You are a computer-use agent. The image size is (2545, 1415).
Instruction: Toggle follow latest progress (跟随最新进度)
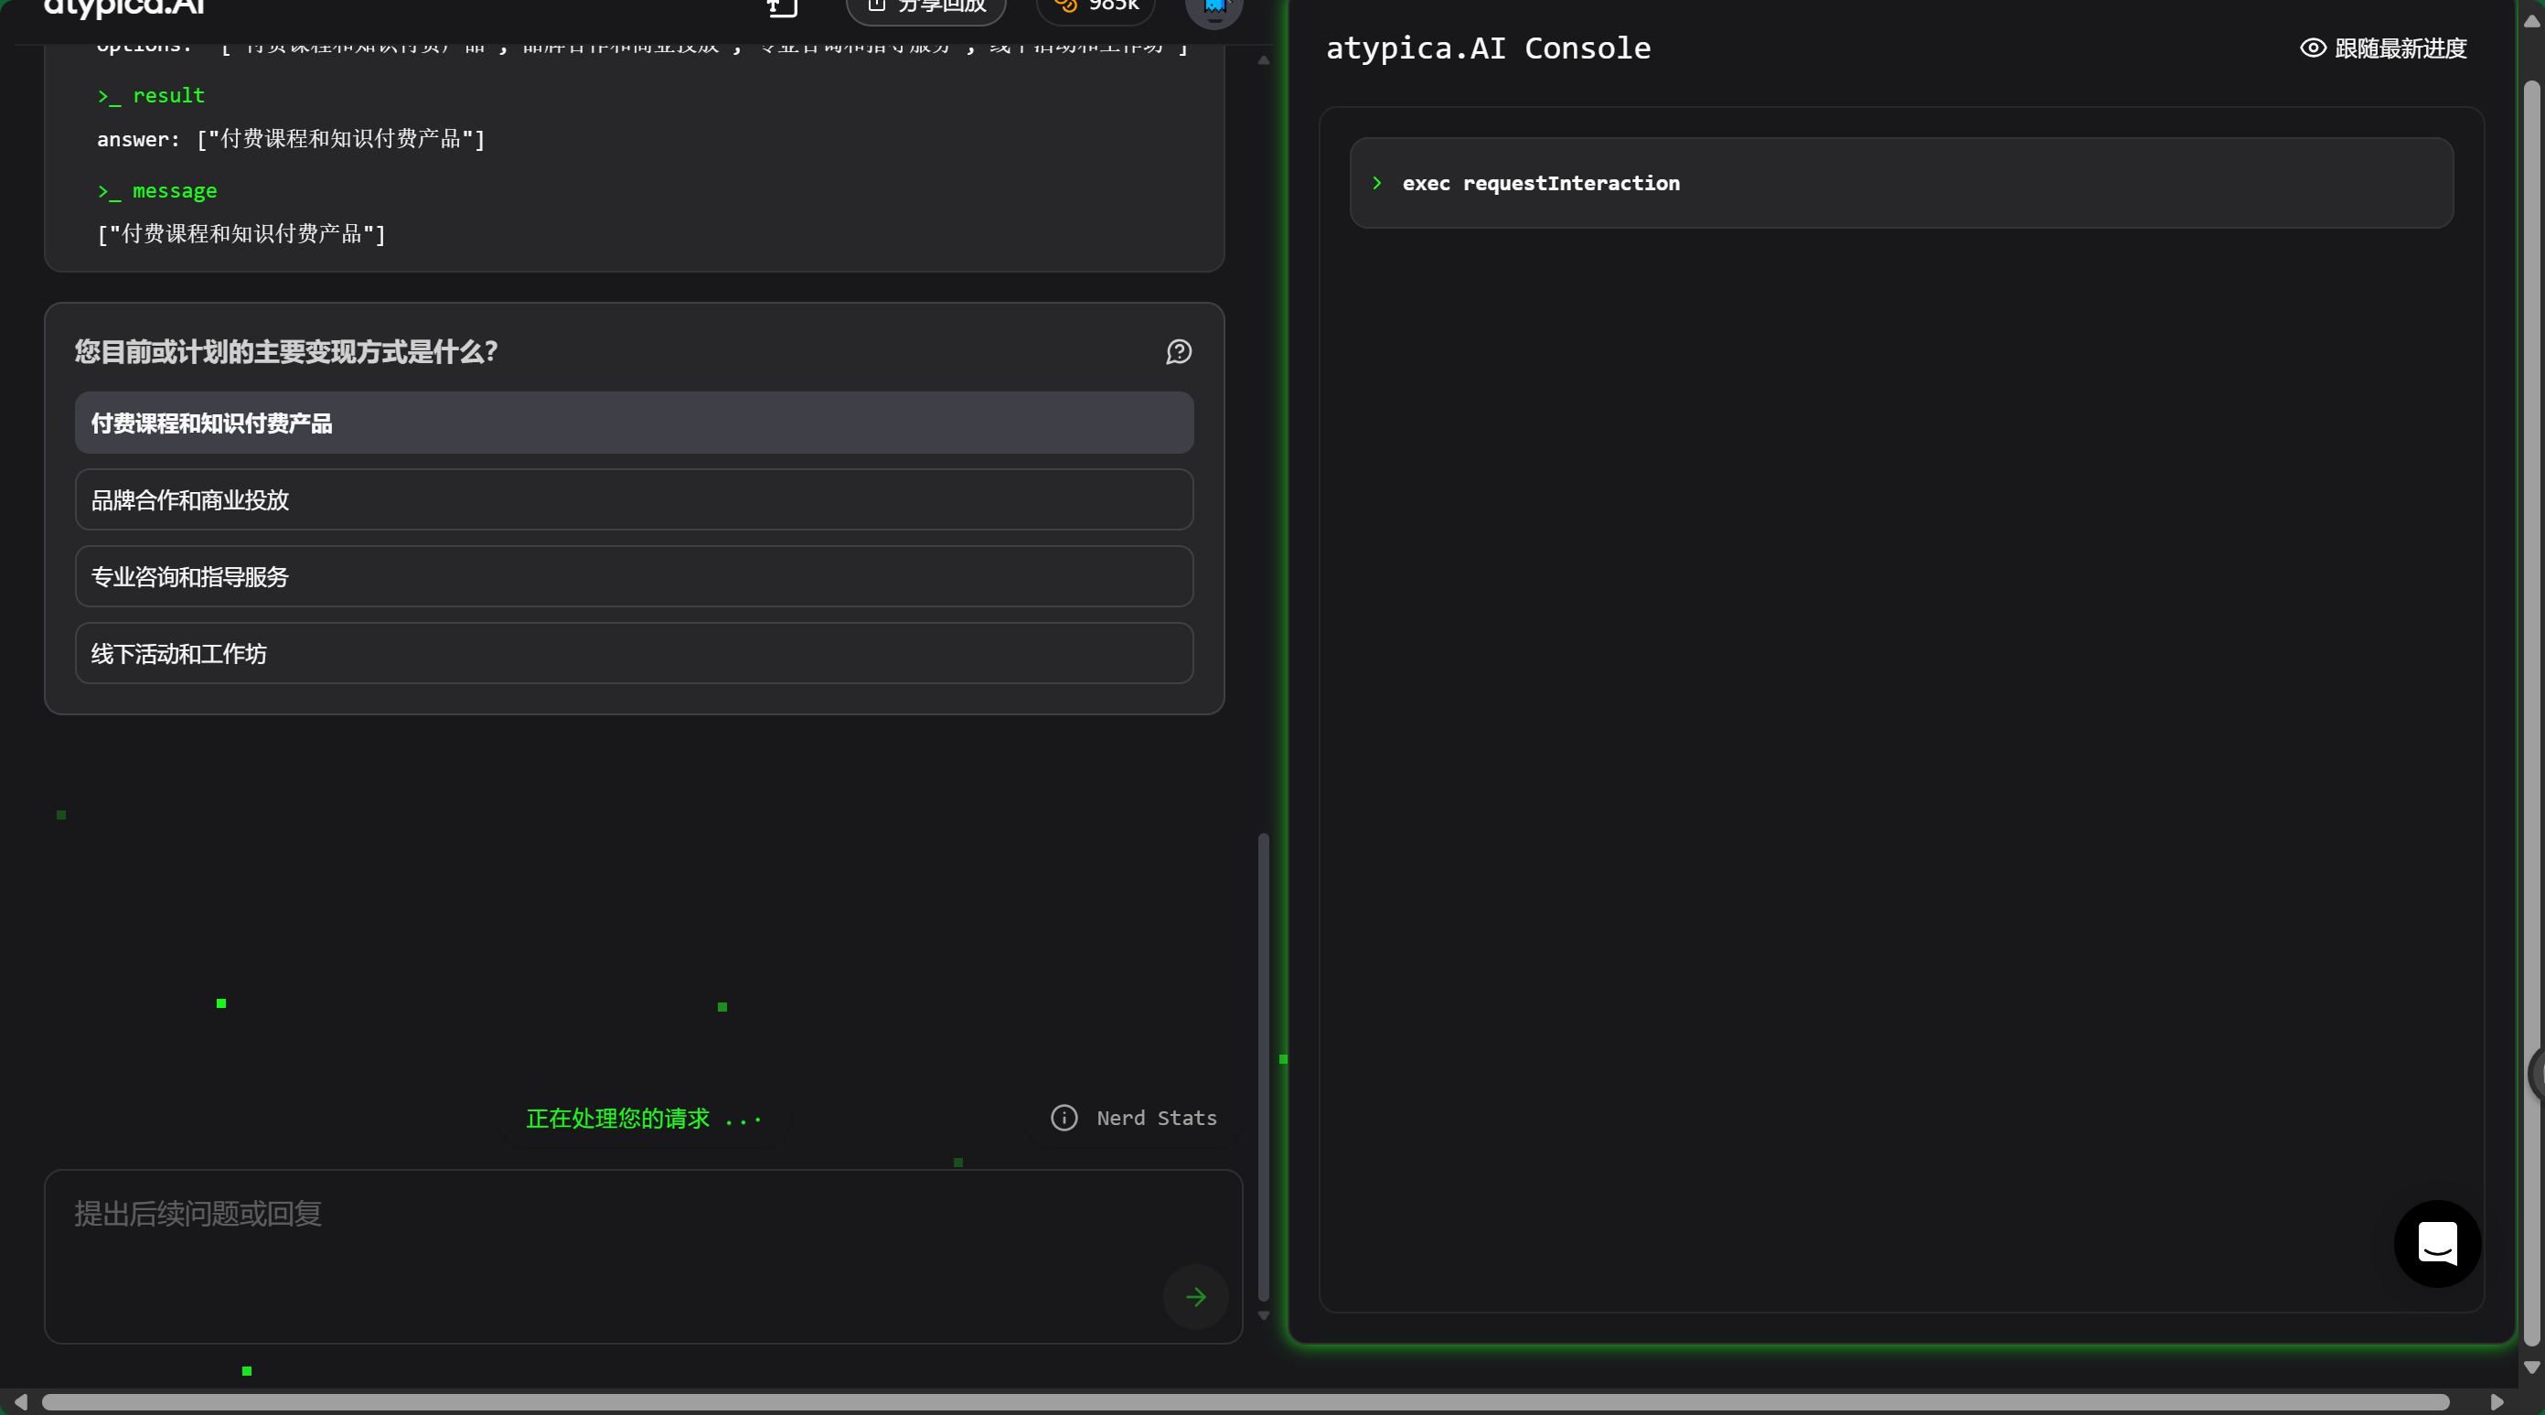coord(2383,48)
